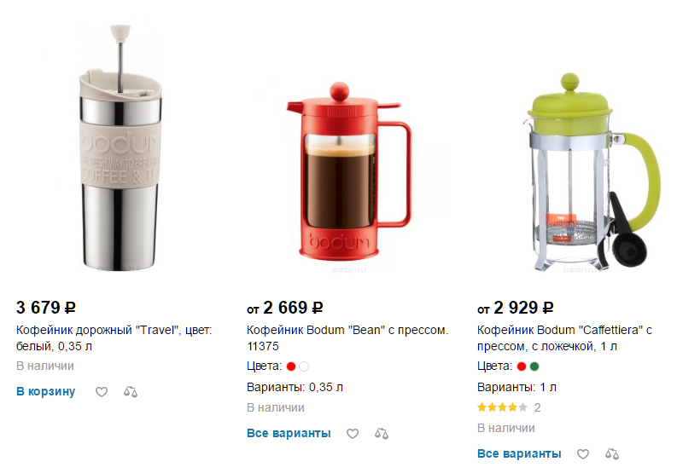Open 'Все варианты' for Bodum Bean
This screenshot has height=473, width=677.
[289, 433]
